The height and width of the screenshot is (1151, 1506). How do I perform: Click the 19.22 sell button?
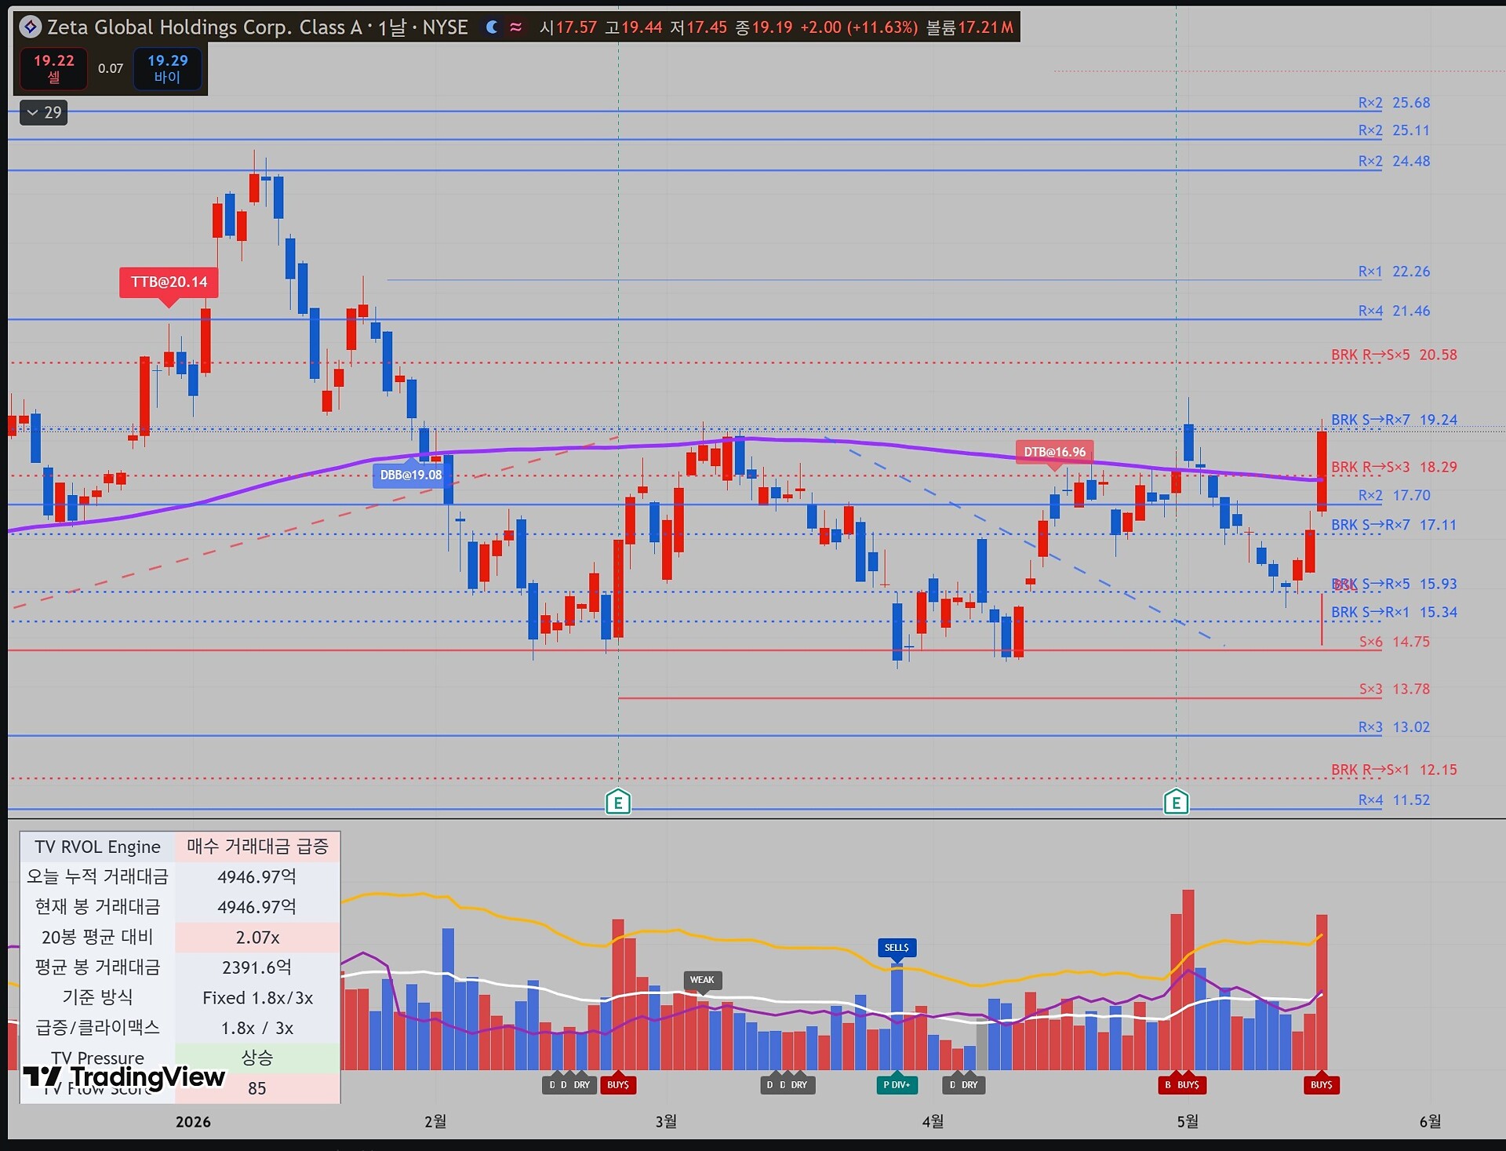click(53, 68)
